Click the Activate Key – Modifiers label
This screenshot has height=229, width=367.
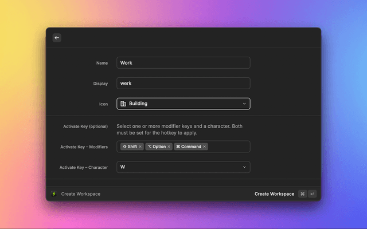(84, 147)
